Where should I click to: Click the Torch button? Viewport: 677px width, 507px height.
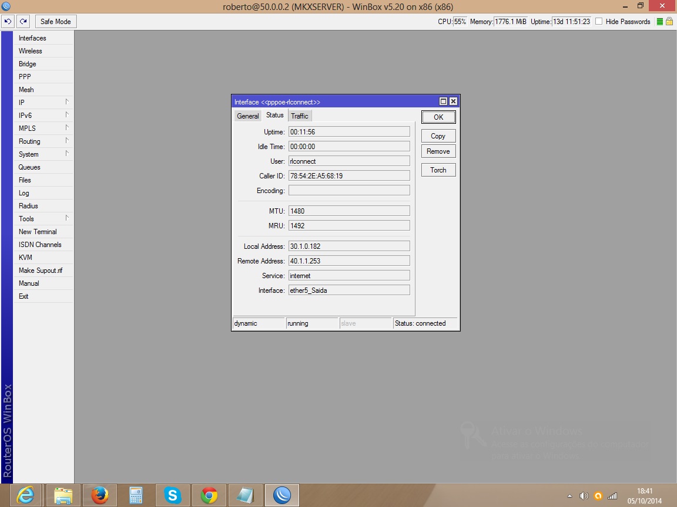pyautogui.click(x=438, y=170)
